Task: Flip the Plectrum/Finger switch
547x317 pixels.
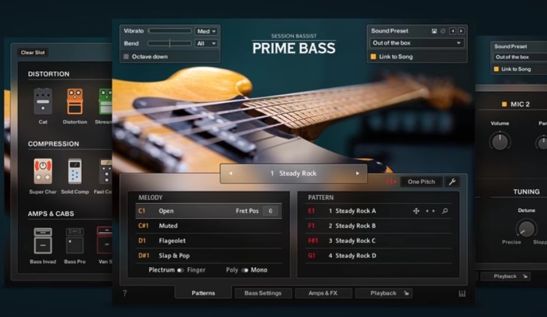Action: pos(180,270)
